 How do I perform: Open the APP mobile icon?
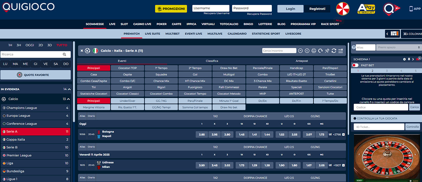click(415, 9)
